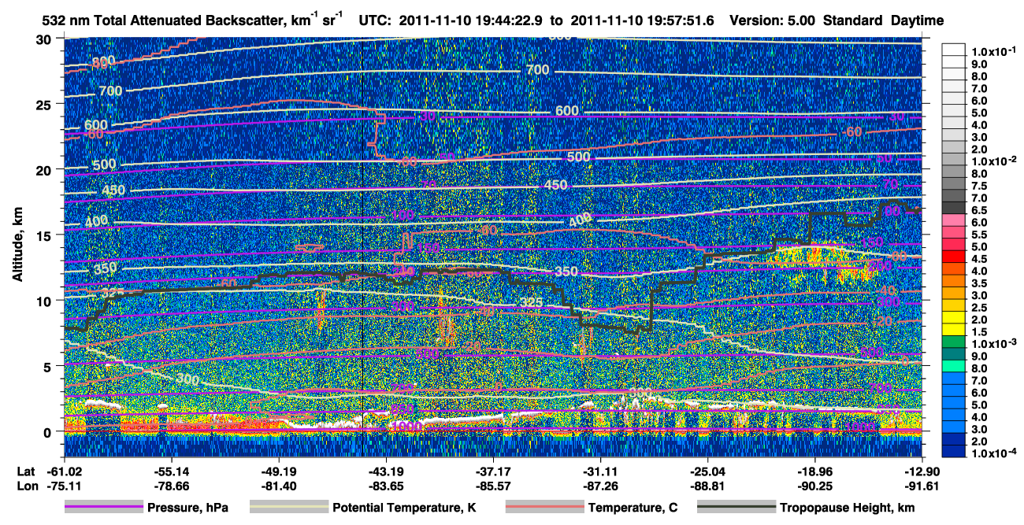The image size is (1024, 525).
Task: Click the latitude value '-61.02'
Action: [64, 471]
